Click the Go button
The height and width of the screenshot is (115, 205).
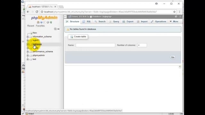173,57
